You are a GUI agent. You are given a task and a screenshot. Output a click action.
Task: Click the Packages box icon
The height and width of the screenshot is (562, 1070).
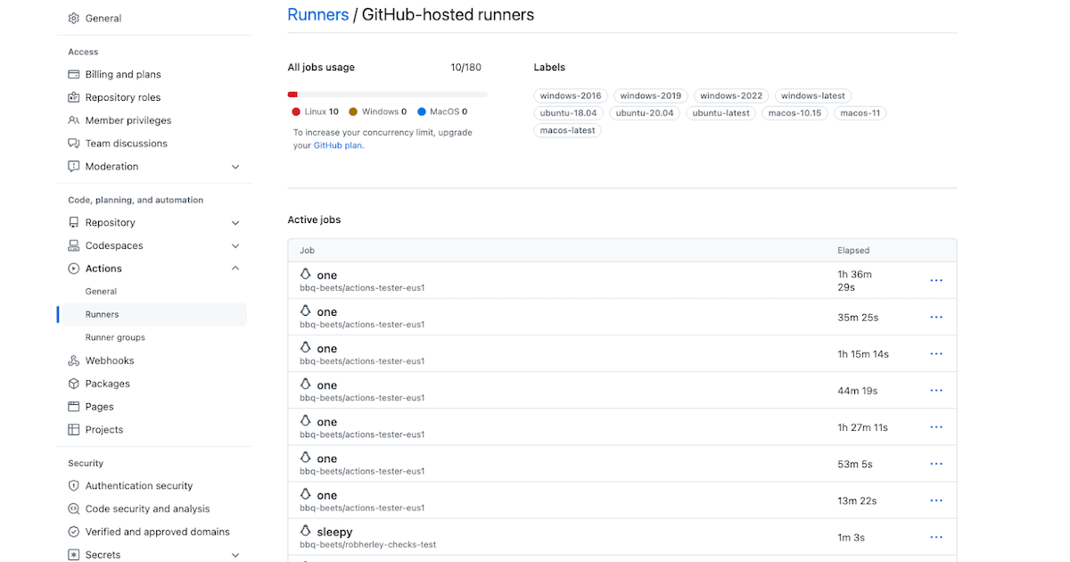pos(70,384)
